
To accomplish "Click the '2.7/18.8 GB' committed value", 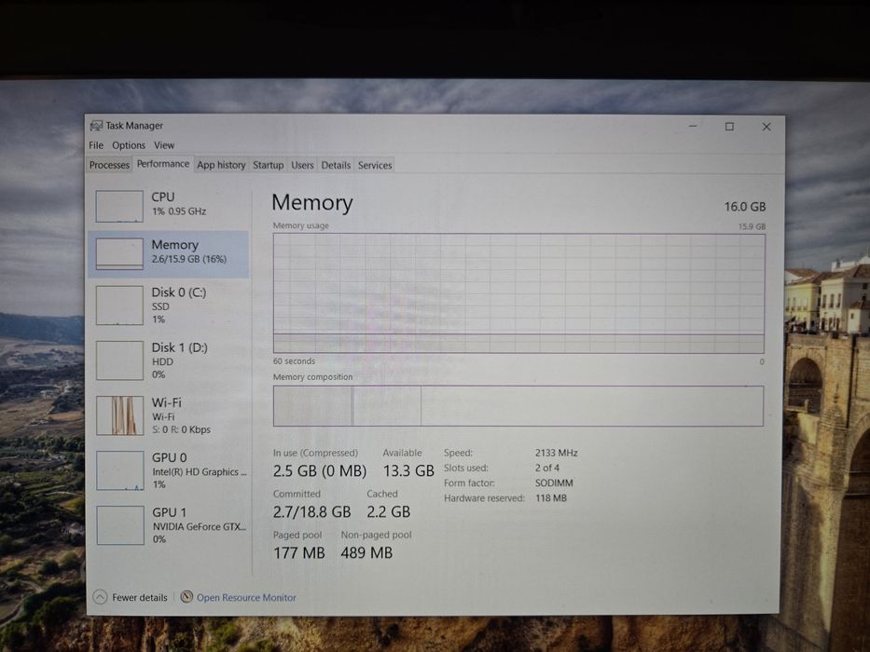I will click(311, 512).
